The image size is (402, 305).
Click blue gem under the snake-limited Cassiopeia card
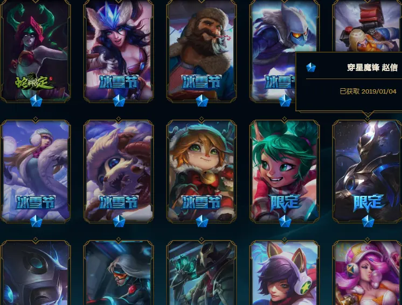[x=36, y=101]
